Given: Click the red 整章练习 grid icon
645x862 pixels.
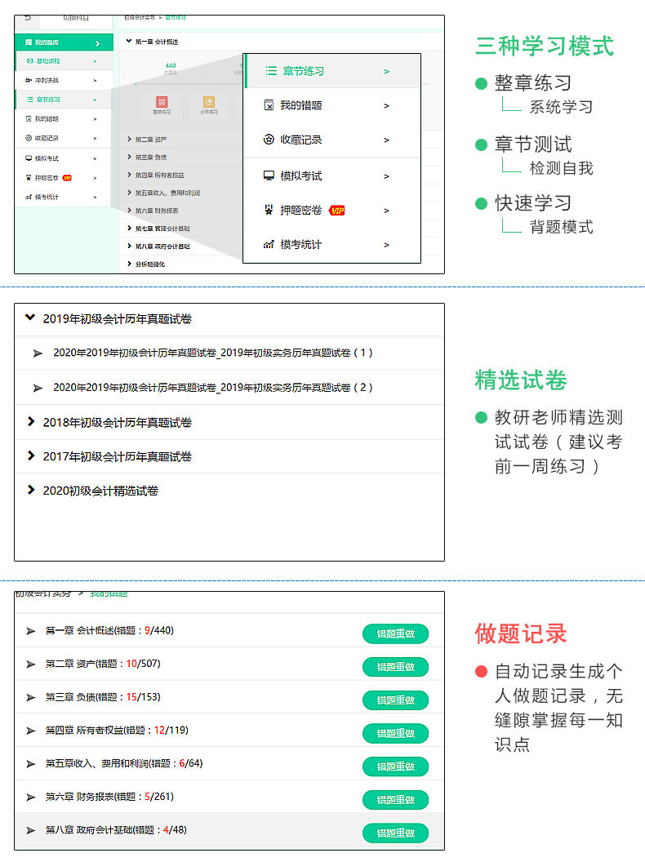Looking at the screenshot, I should [x=162, y=102].
